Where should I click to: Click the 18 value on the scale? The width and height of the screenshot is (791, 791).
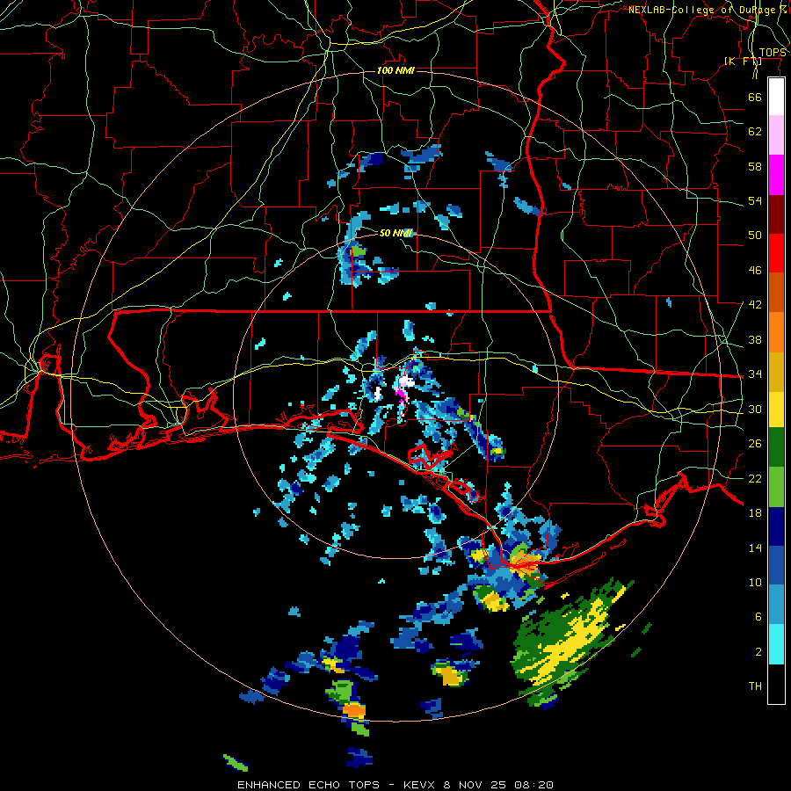tap(755, 513)
